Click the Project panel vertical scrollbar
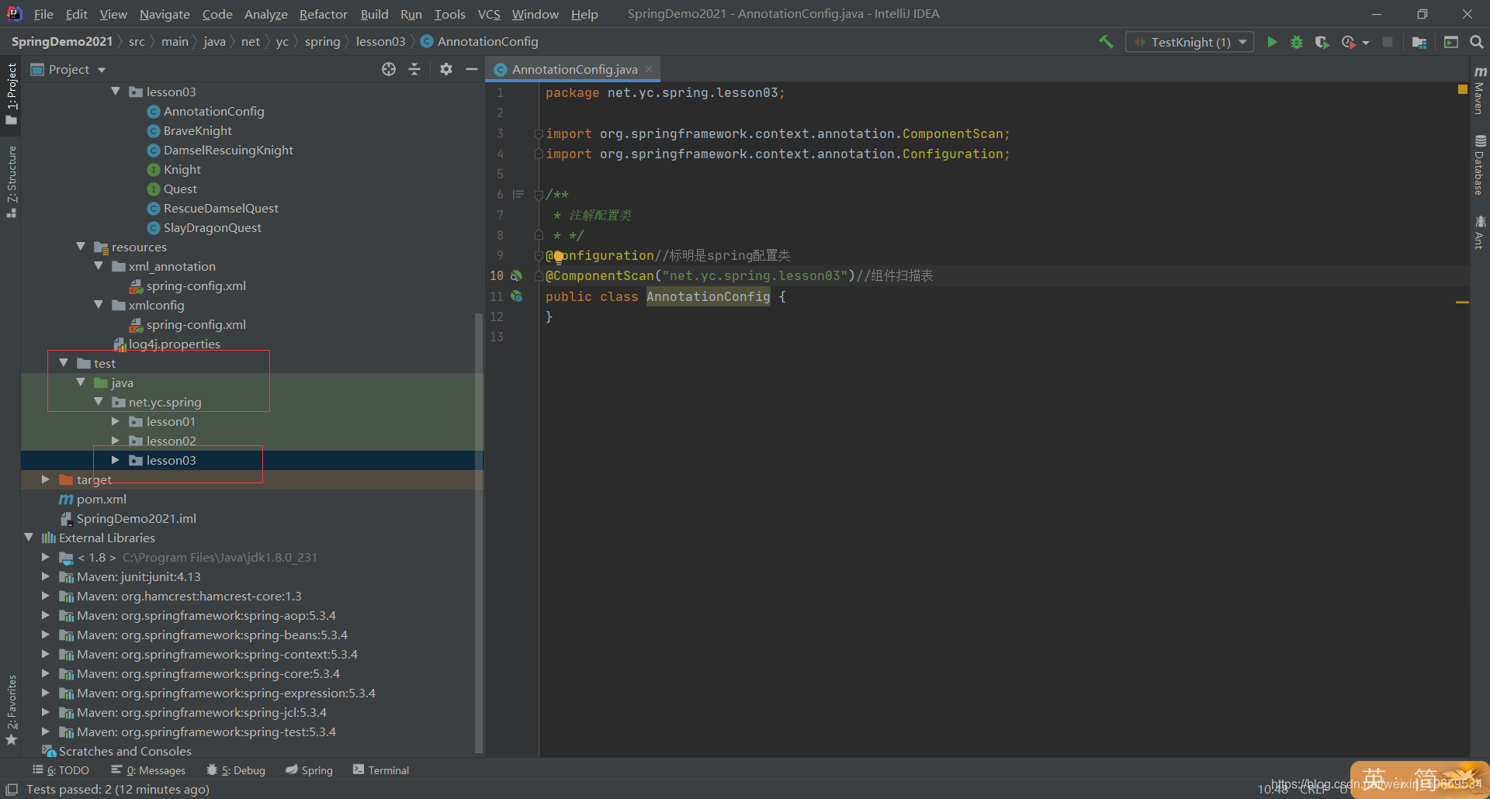This screenshot has width=1490, height=799. click(479, 531)
